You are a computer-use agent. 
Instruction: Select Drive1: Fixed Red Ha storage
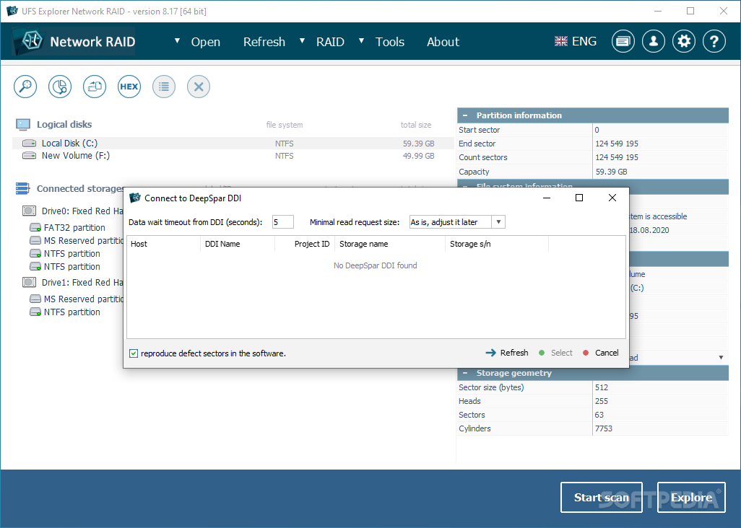coord(82,282)
